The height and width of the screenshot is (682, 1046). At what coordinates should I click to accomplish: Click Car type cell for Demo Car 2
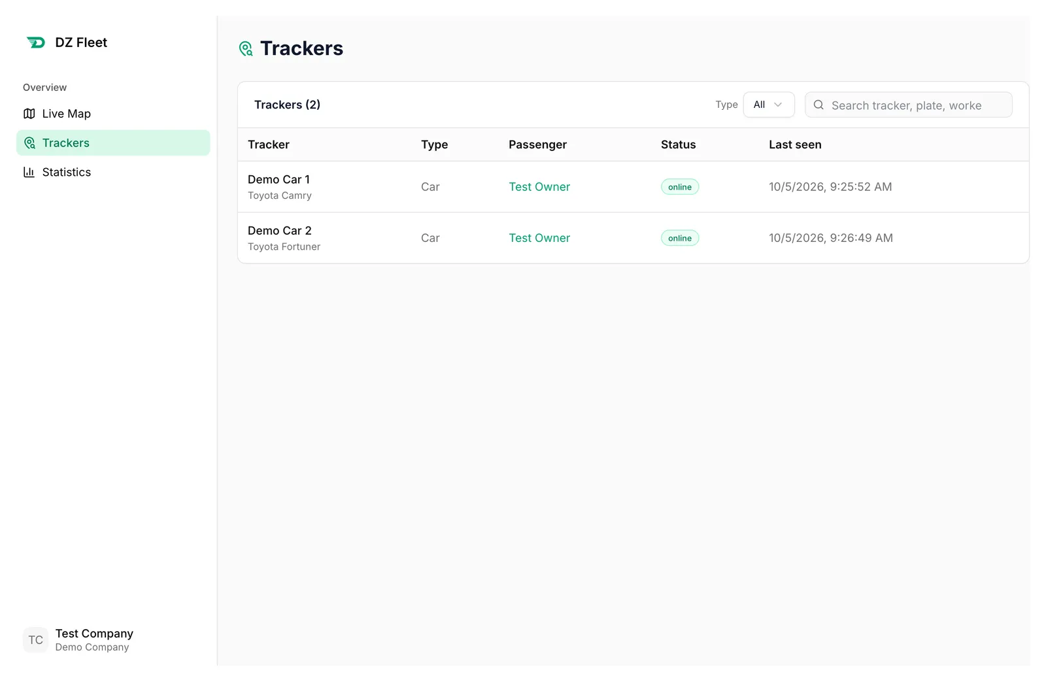(430, 238)
